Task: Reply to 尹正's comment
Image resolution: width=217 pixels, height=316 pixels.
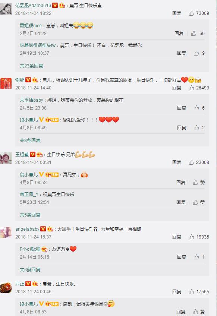Action: coord(177,292)
